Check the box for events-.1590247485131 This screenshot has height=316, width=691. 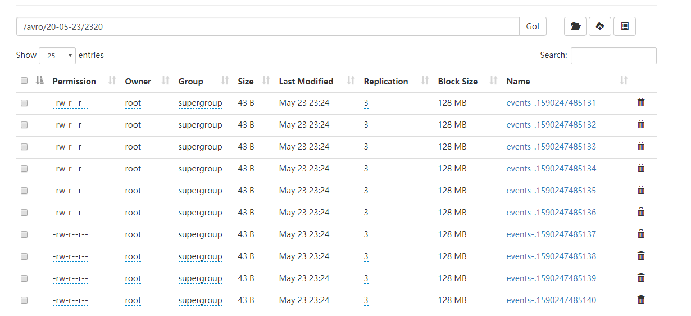24,103
